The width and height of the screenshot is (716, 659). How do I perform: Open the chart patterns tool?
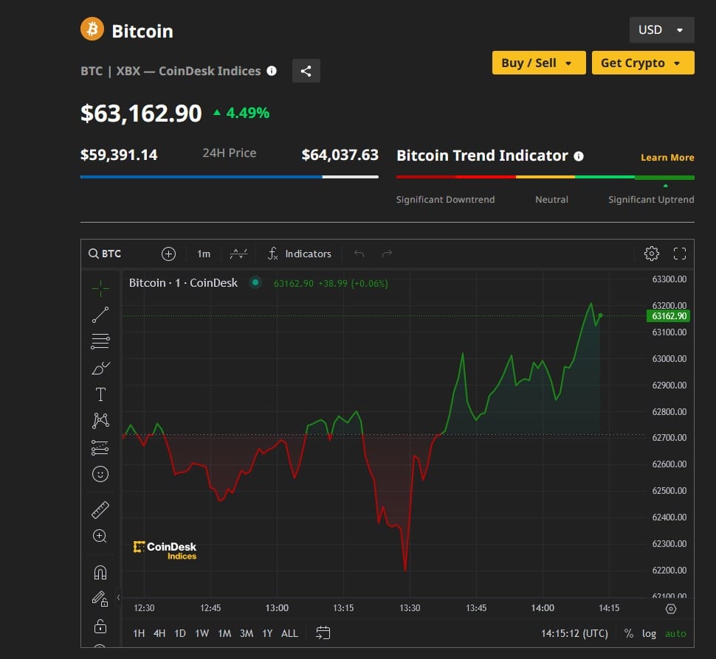100,420
